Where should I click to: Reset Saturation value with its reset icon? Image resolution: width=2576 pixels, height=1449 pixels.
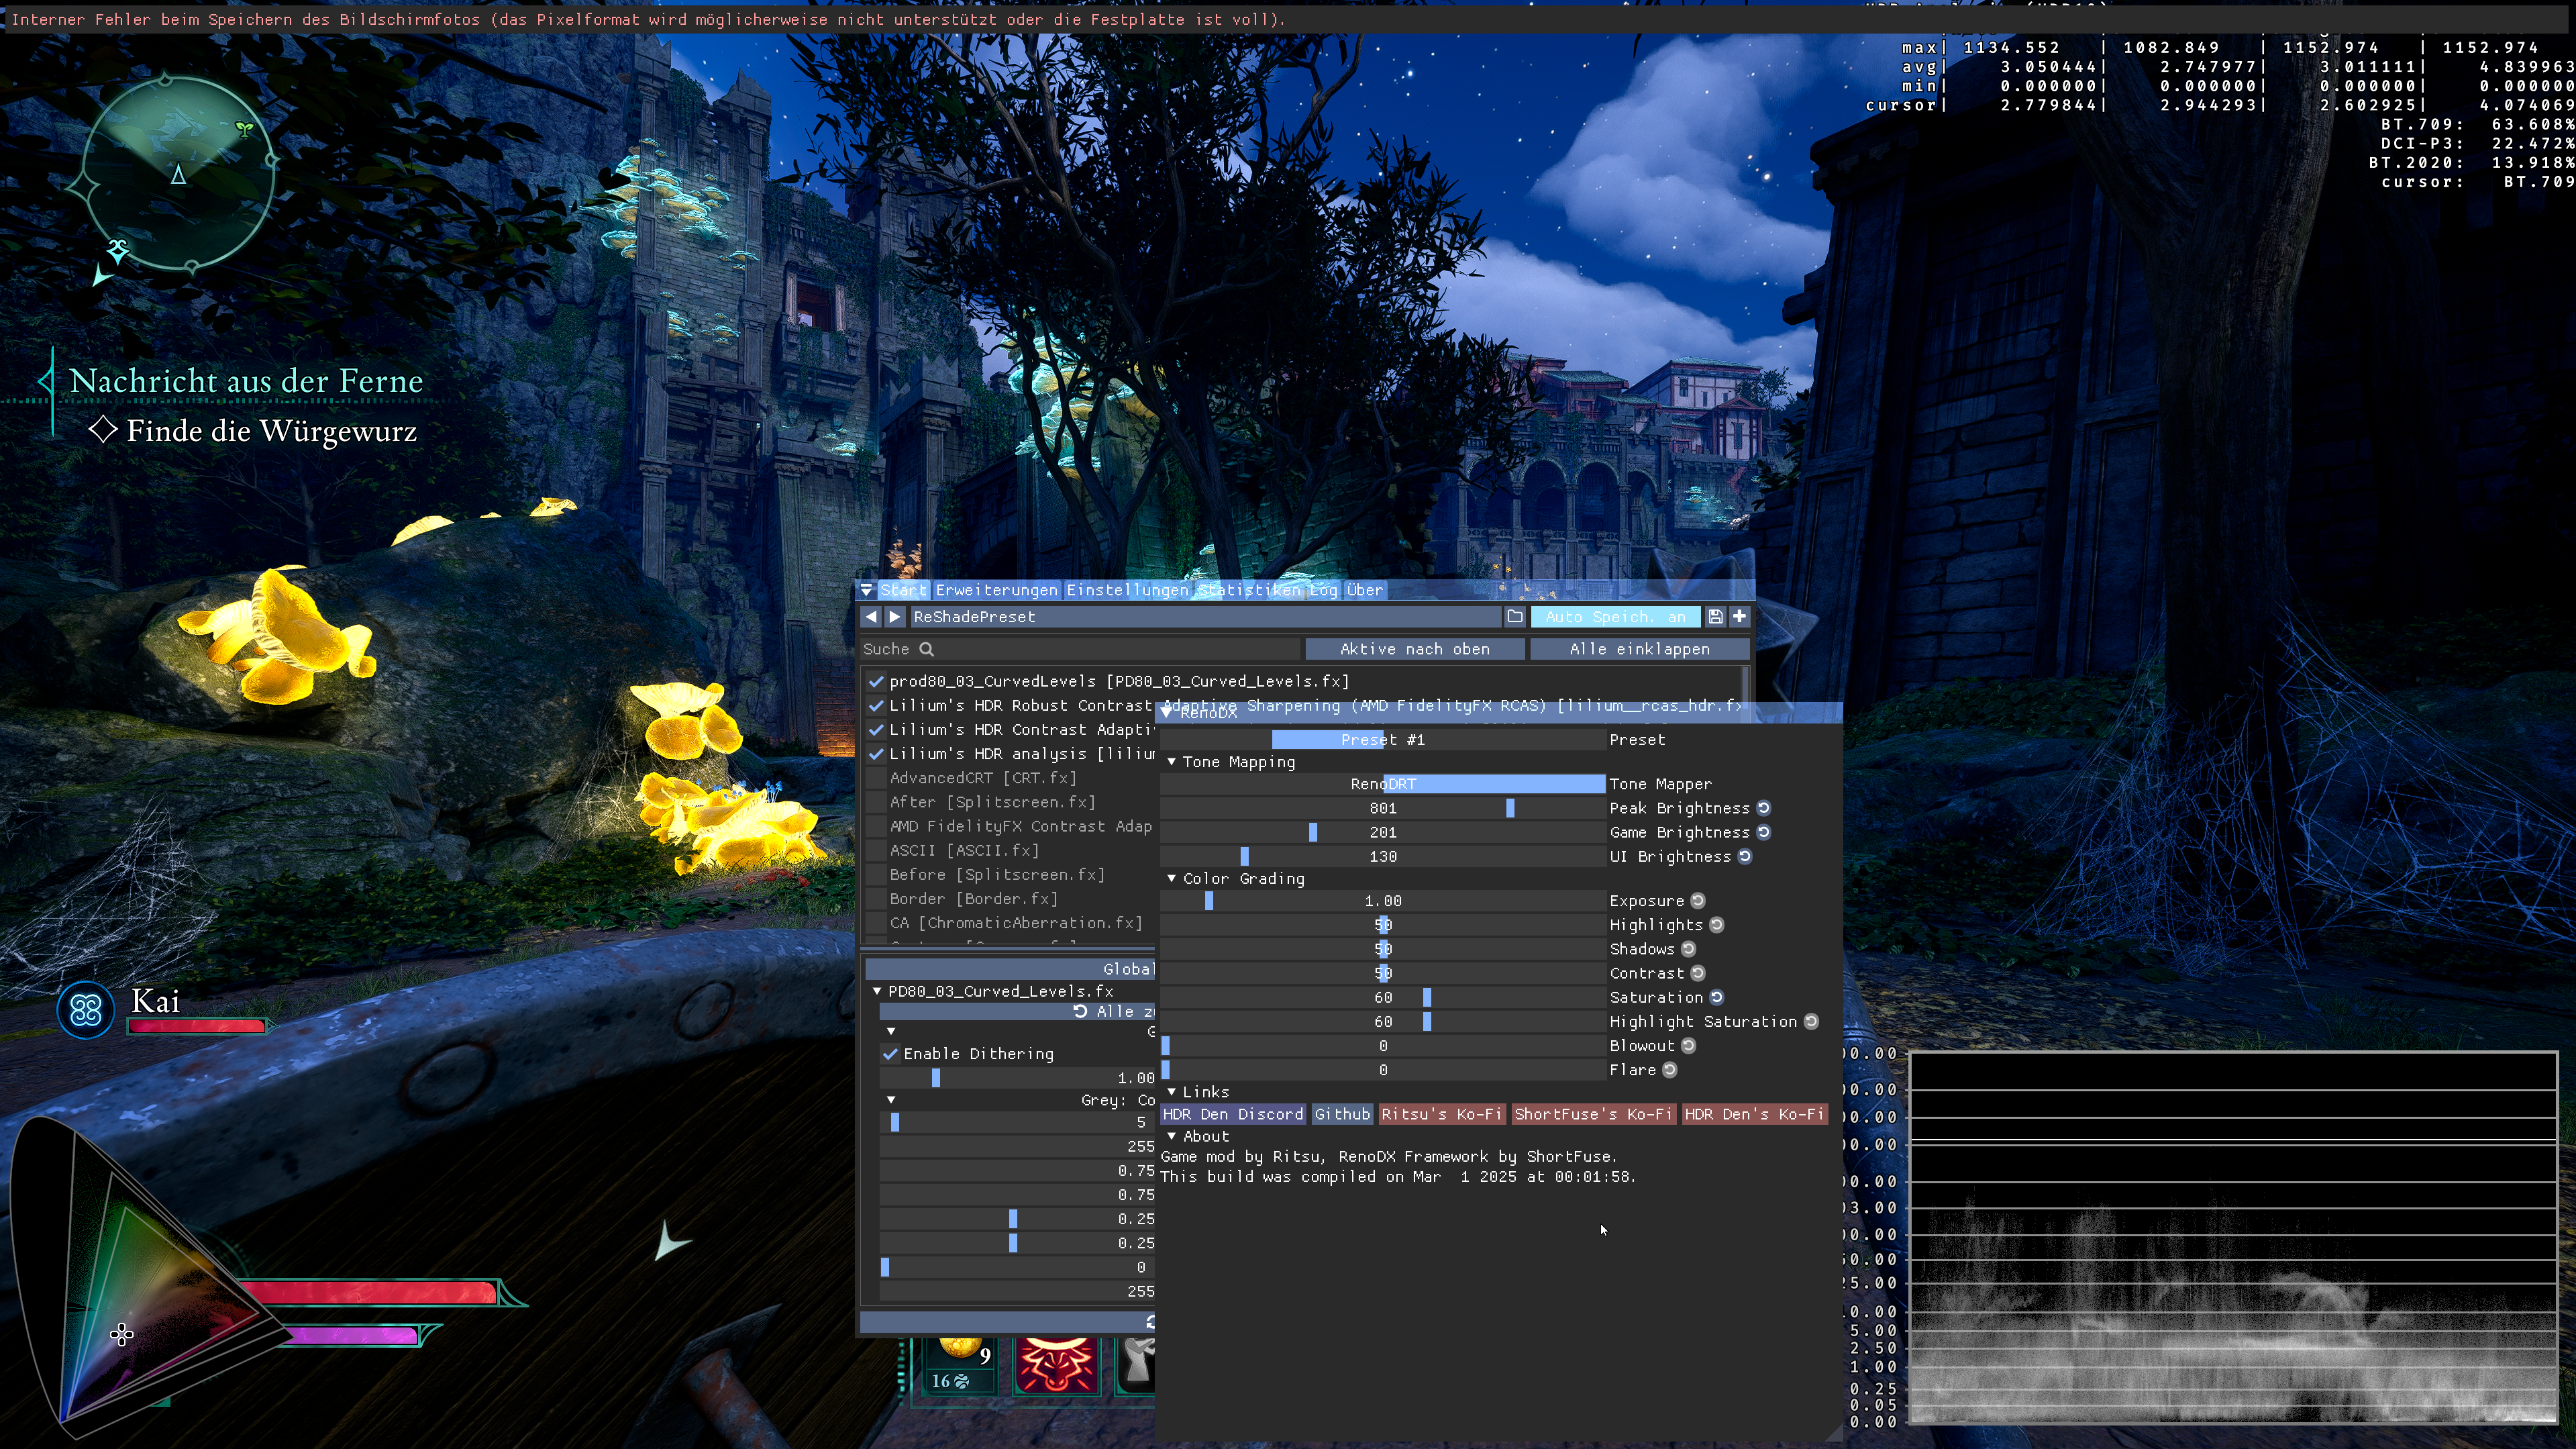click(1717, 997)
